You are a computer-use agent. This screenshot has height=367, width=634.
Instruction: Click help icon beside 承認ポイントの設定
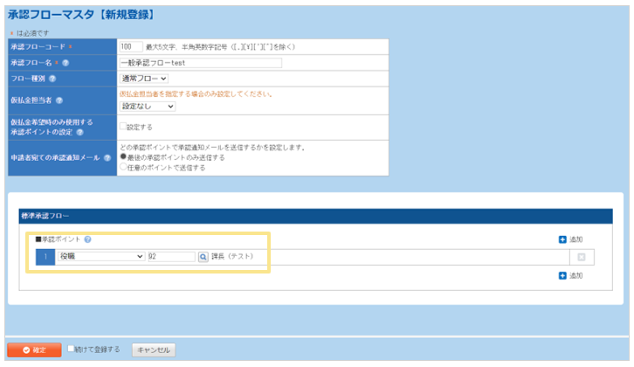(x=80, y=133)
